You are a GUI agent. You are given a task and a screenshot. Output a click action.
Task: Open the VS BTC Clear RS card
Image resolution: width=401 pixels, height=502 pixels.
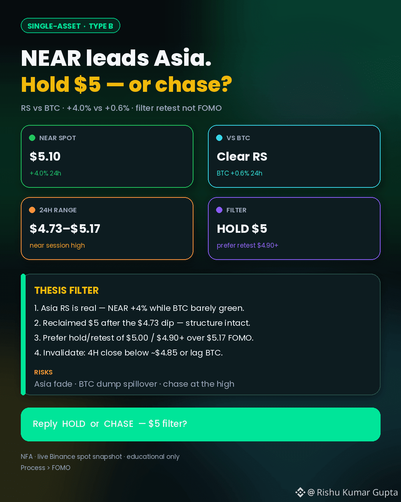(294, 156)
